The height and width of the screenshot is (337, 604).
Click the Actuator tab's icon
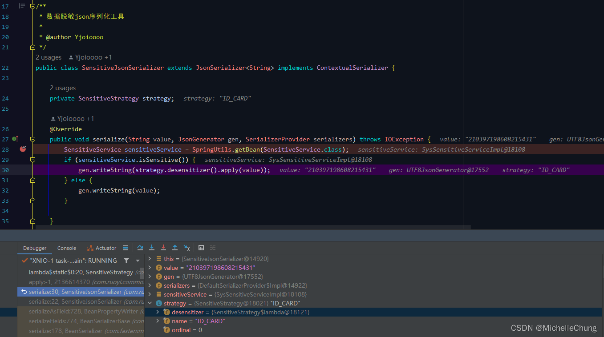[x=90, y=248]
